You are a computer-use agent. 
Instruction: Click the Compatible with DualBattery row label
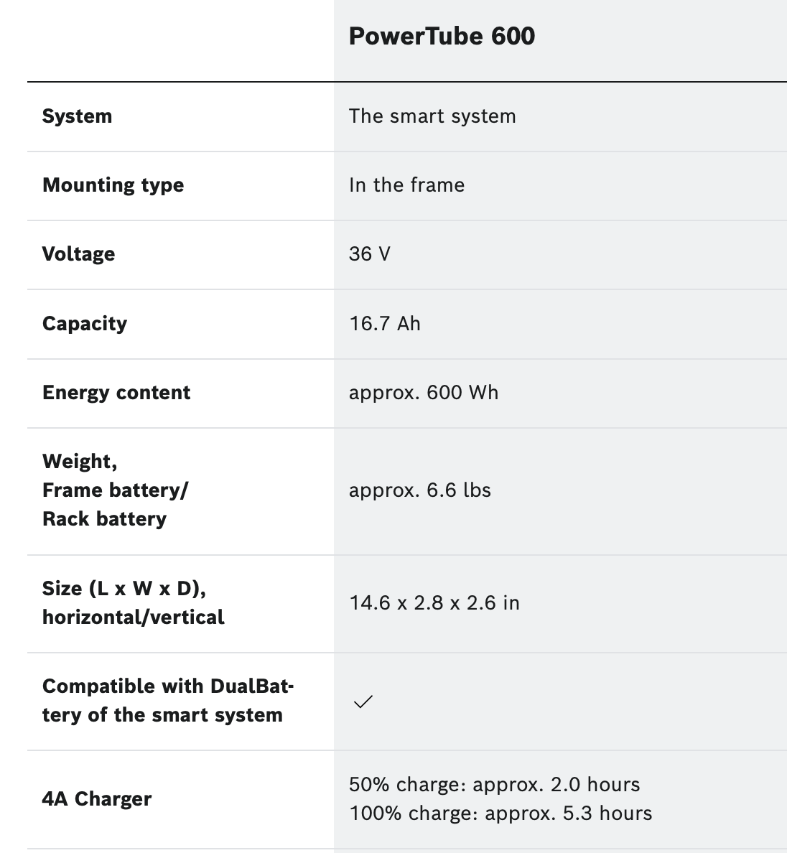pos(168,701)
